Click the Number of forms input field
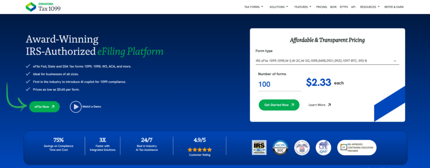This screenshot has height=168, width=430. [279, 84]
